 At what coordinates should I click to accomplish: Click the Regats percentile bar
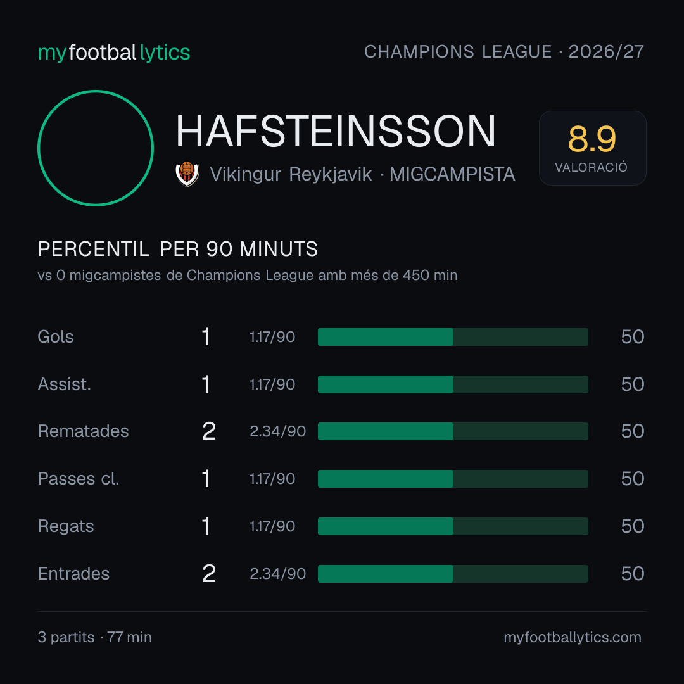click(453, 526)
